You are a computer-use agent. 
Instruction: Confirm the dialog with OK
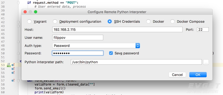coord(198,75)
